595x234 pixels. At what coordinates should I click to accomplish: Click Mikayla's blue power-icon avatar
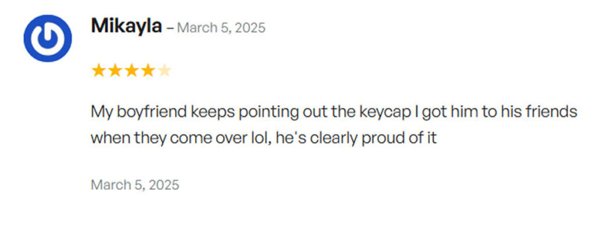click(48, 38)
